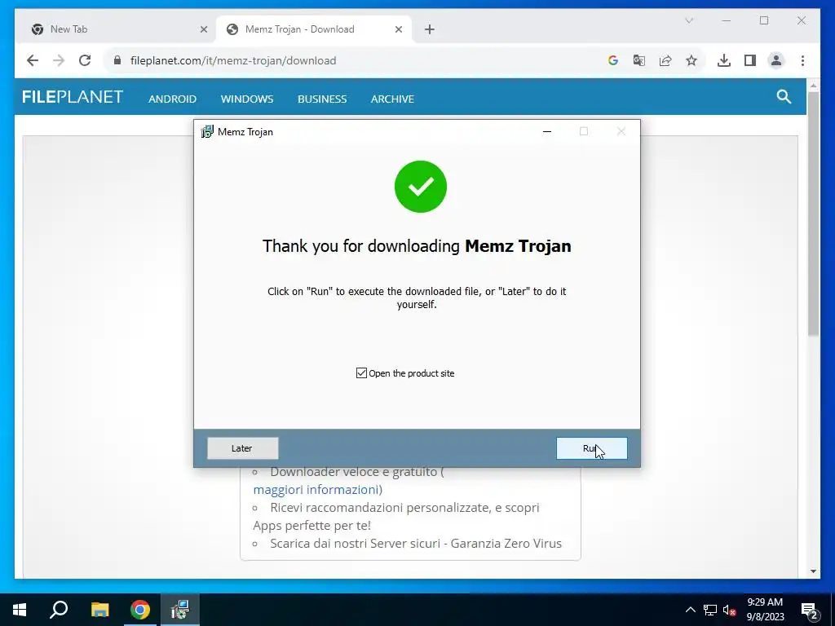
Task: Uncheck 'Open the product site' checkbox
Action: point(361,373)
